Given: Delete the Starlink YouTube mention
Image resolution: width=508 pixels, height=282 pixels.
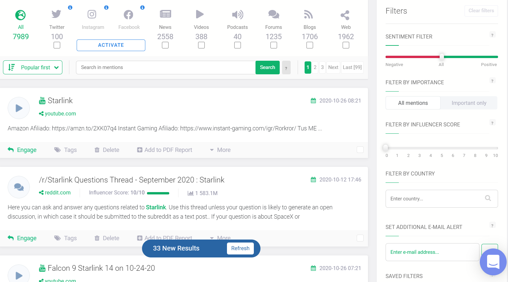Looking at the screenshot, I should coord(107,150).
